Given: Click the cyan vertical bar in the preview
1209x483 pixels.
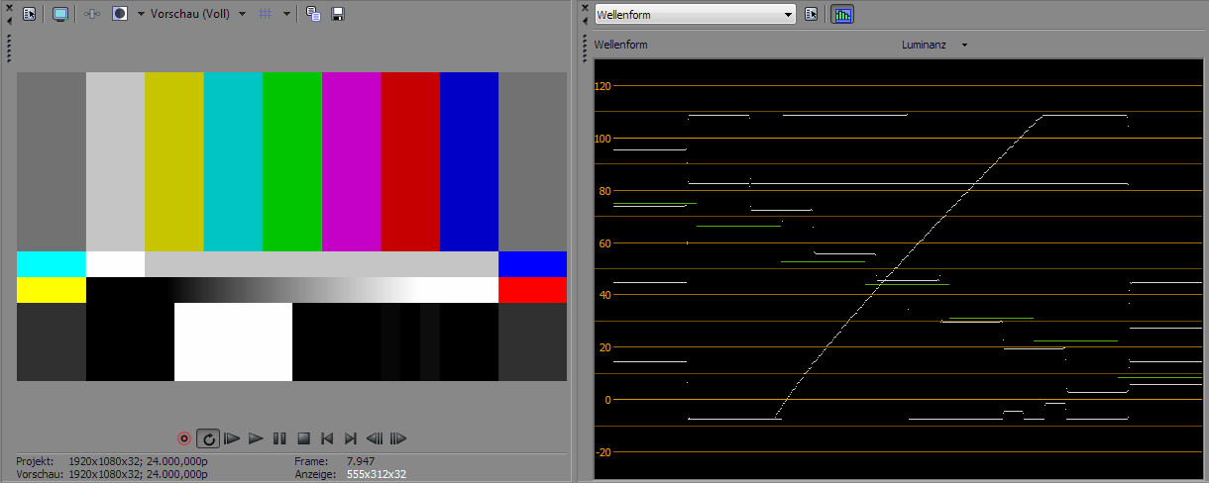Looking at the screenshot, I should [x=233, y=161].
